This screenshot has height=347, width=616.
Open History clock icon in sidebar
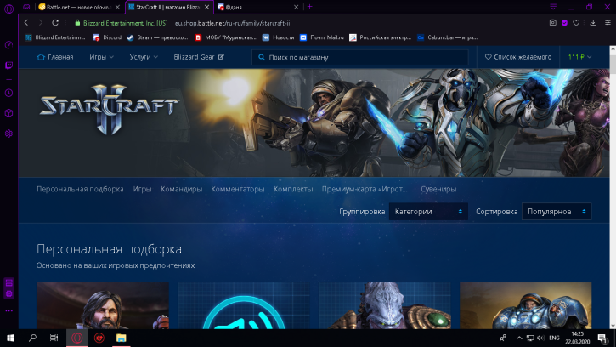pyautogui.click(x=8, y=93)
